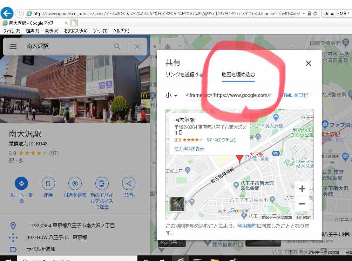Viewport: 352px width, 261px height.
Task: Click the plus code dots icon
Action: pos(13,237)
